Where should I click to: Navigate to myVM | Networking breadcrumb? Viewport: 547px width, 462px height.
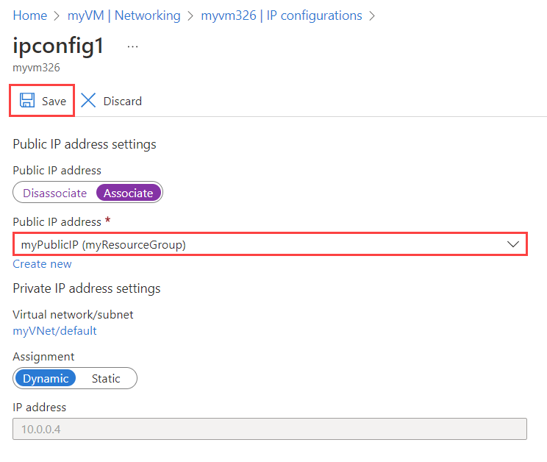click(x=124, y=15)
